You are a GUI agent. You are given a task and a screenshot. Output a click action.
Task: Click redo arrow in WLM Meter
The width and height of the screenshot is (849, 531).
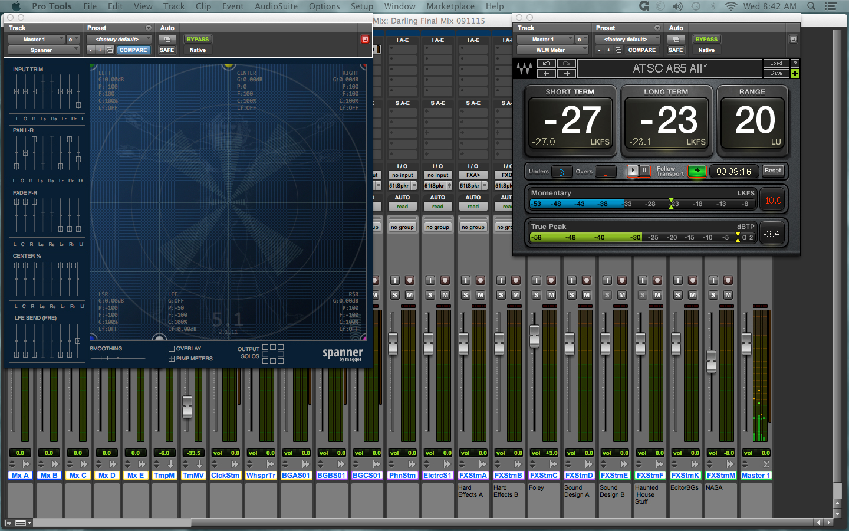[566, 63]
